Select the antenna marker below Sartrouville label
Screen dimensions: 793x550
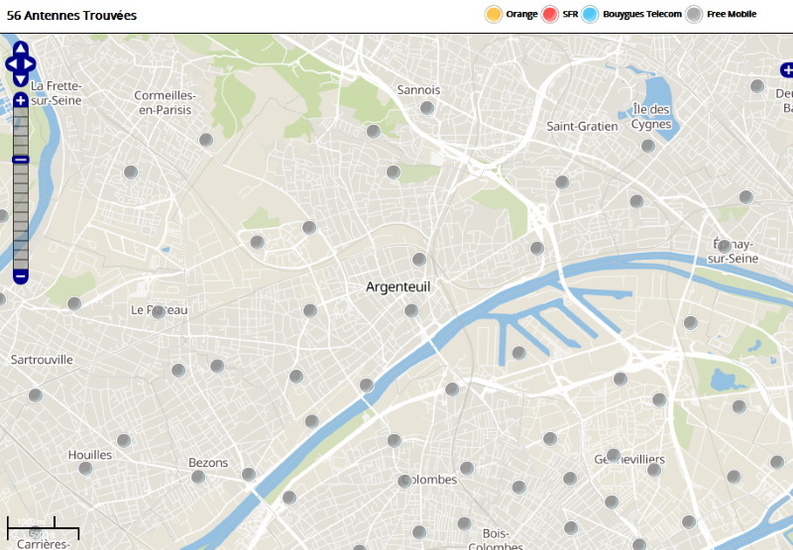pos(36,395)
